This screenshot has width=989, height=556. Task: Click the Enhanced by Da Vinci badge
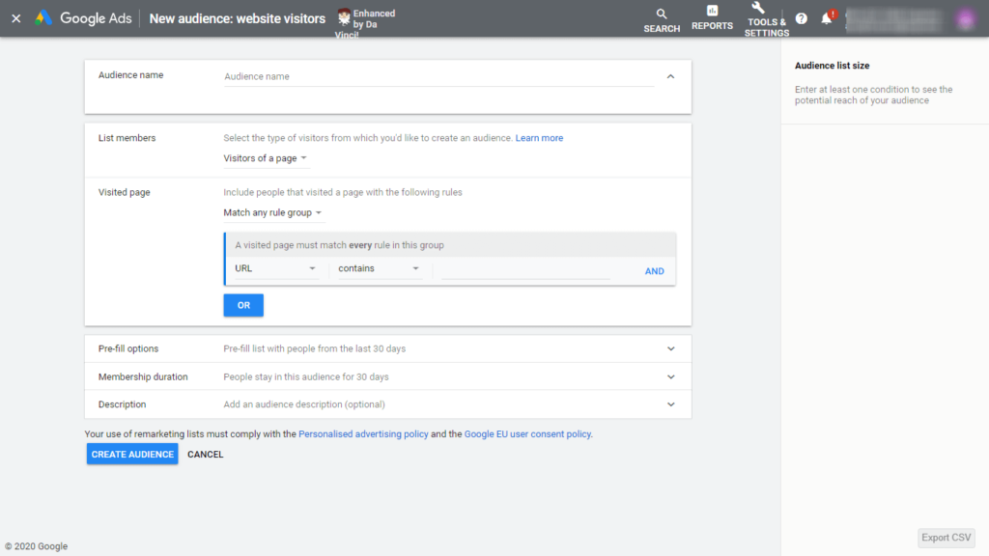(367, 18)
